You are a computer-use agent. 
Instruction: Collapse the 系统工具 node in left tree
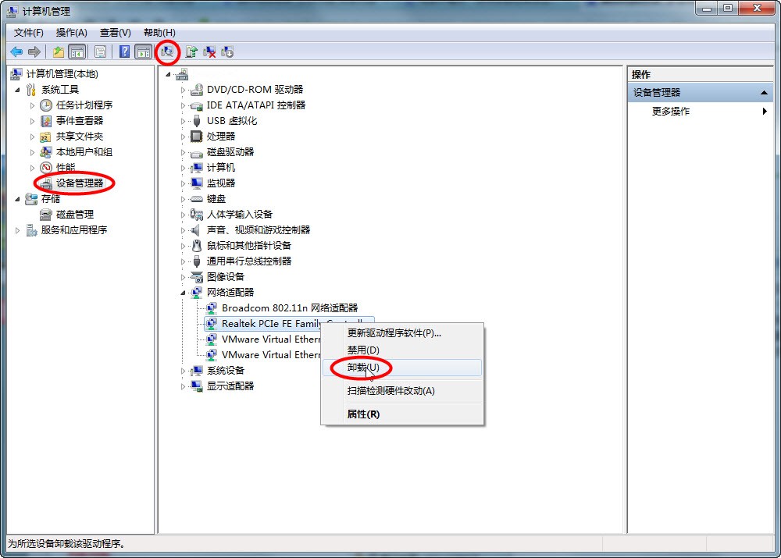[17, 90]
